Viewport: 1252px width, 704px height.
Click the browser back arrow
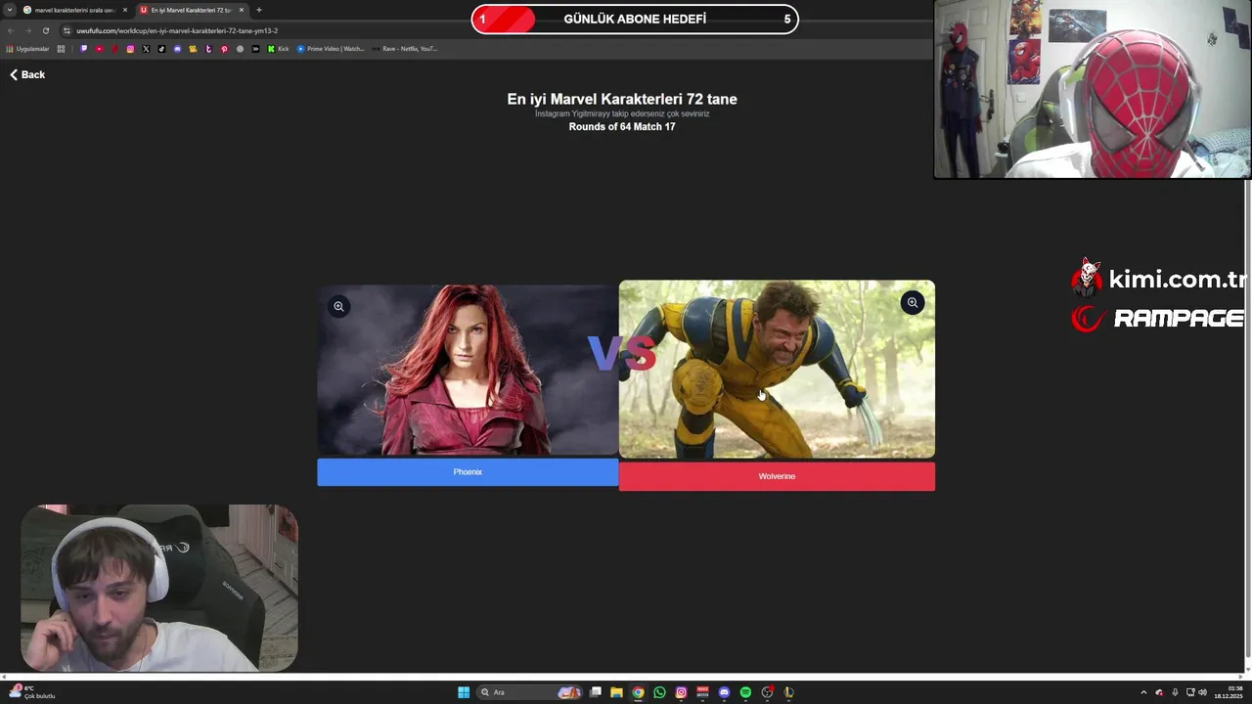coord(11,30)
